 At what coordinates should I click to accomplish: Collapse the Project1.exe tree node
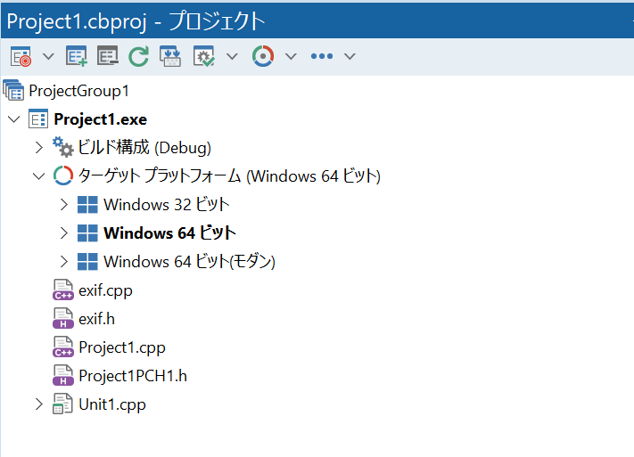(13, 119)
